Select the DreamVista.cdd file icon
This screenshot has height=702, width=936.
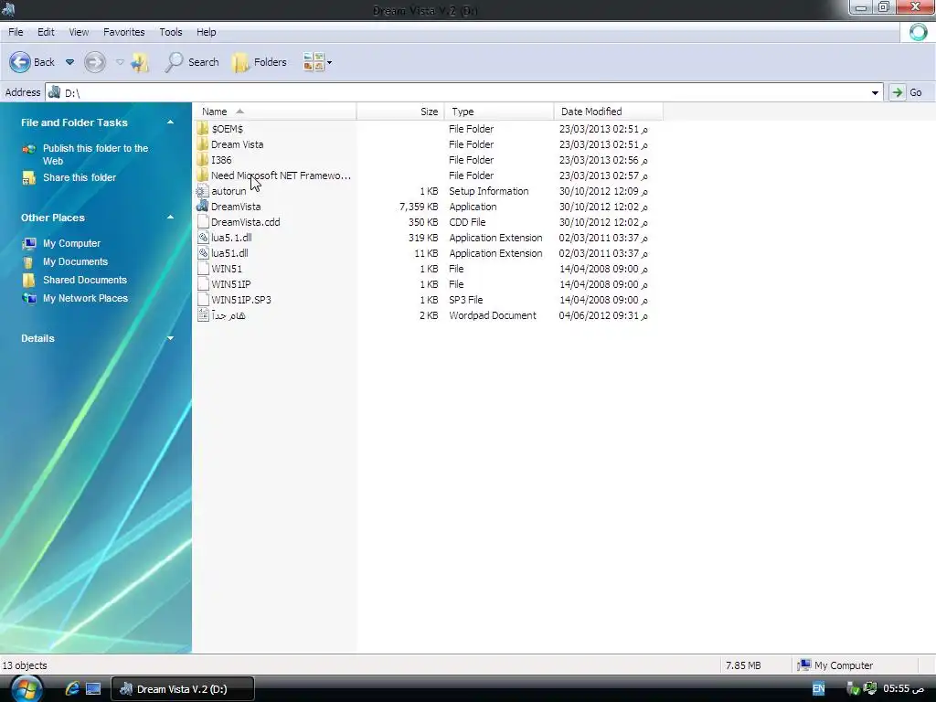tap(202, 221)
